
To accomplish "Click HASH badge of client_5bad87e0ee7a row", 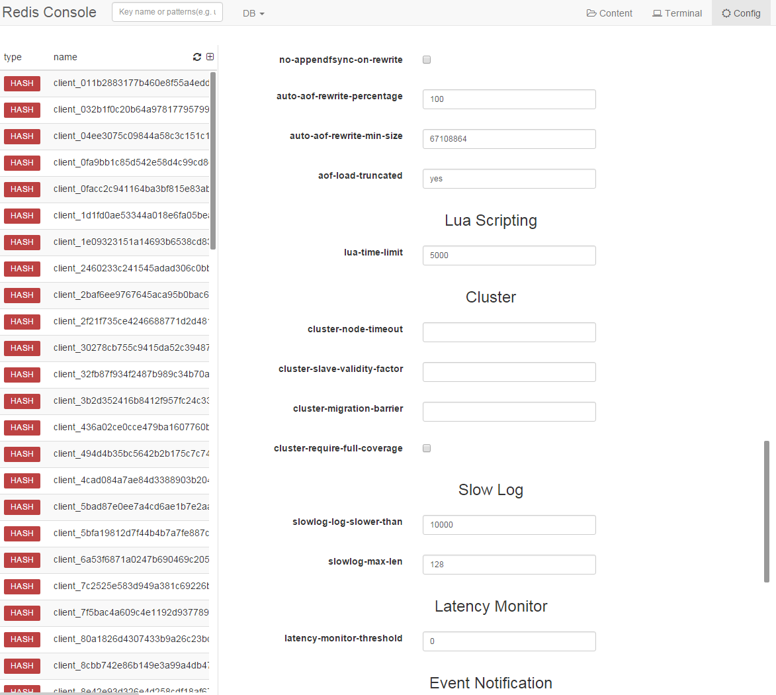I will pos(22,507).
